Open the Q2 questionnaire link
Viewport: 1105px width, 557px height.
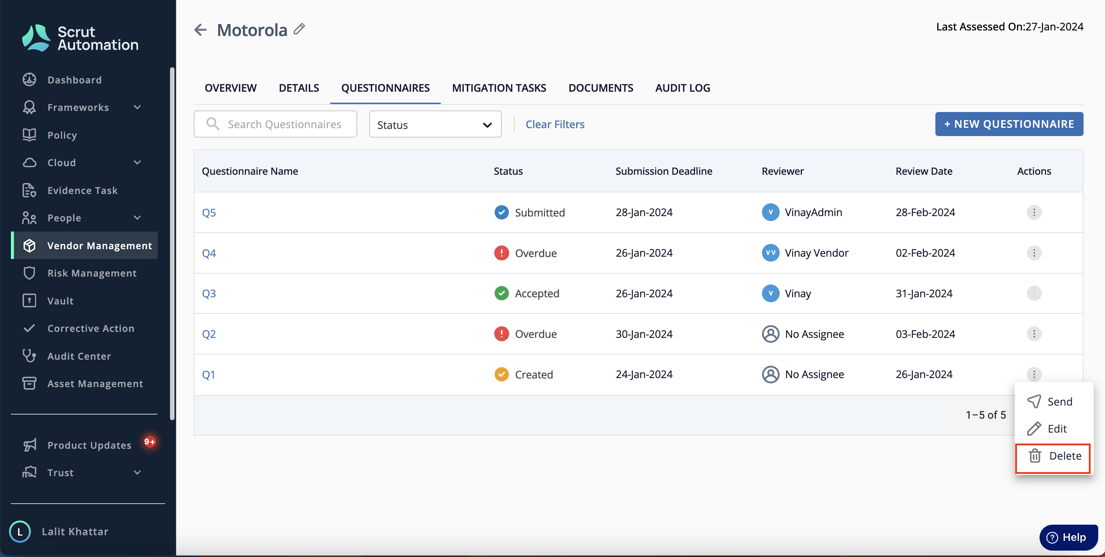[x=209, y=334]
